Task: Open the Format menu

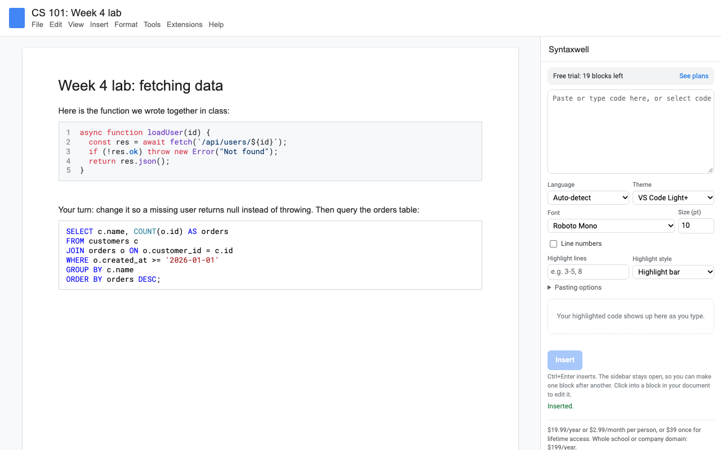Action: pos(126,25)
